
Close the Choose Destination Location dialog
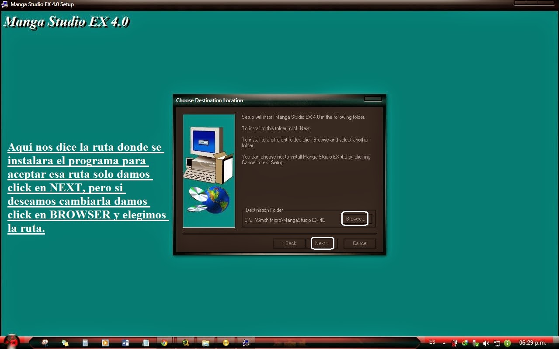click(373, 99)
